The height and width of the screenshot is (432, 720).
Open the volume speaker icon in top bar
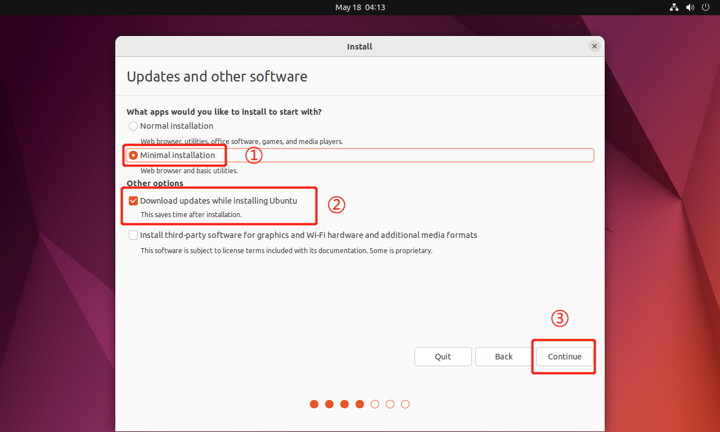point(690,7)
